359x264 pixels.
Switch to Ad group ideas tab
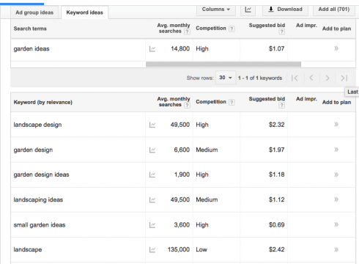(x=34, y=12)
